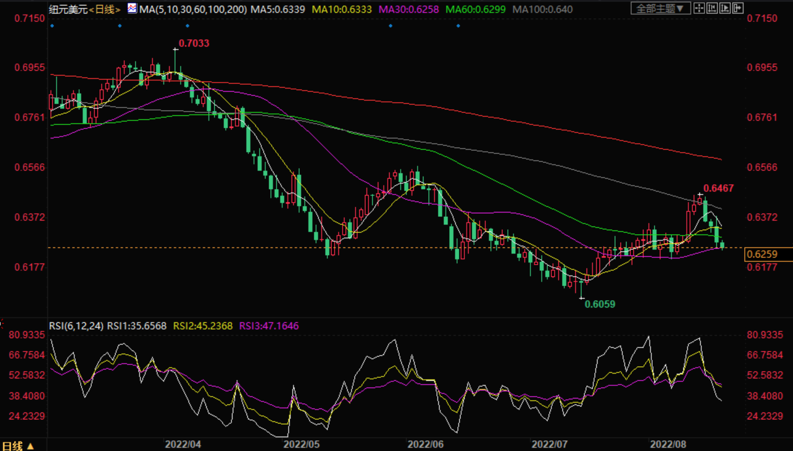Click the 0.6059 low price label
793x451 pixels.
[600, 304]
